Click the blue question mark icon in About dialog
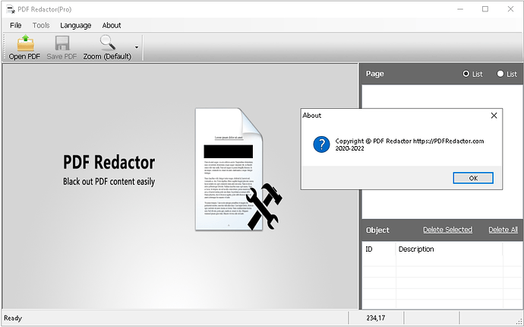The height and width of the screenshot is (327, 524). pyautogui.click(x=321, y=144)
